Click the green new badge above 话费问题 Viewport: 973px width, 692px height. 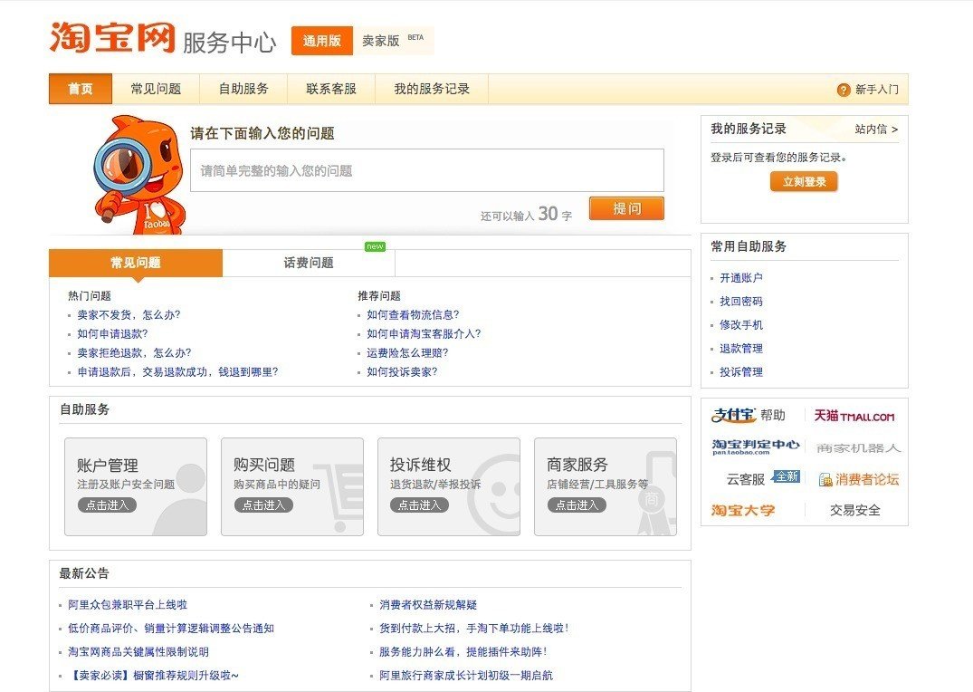click(375, 246)
